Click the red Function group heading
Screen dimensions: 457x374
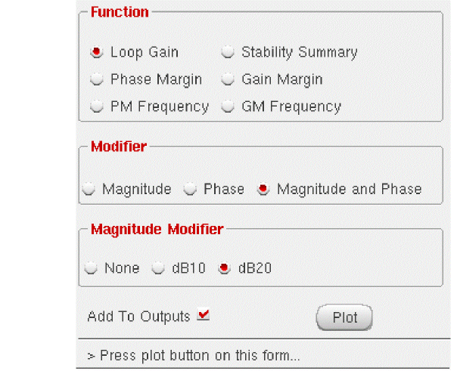[120, 12]
